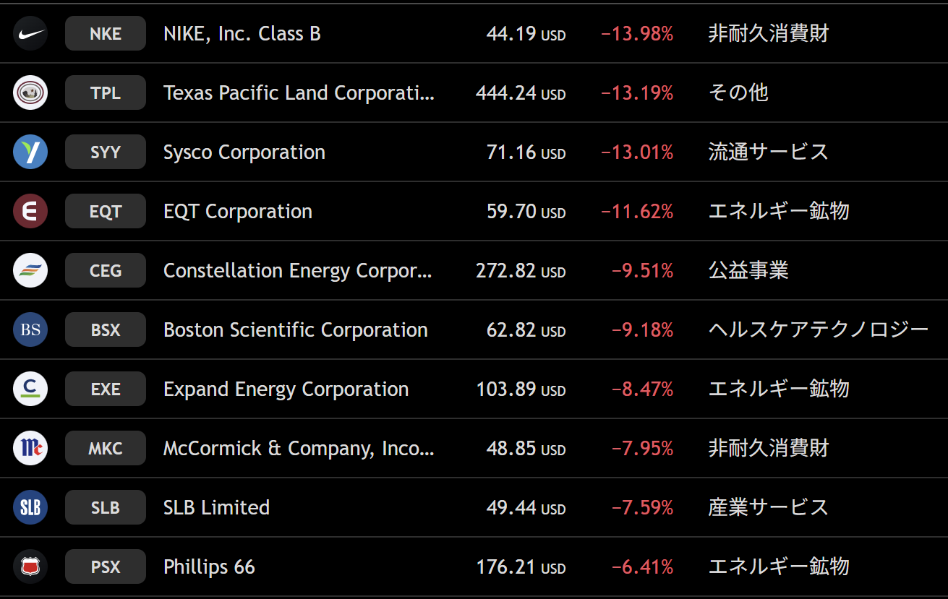Screen dimensions: 948x599
Task: Click the 公益事業 sector link
Action: tap(748, 271)
